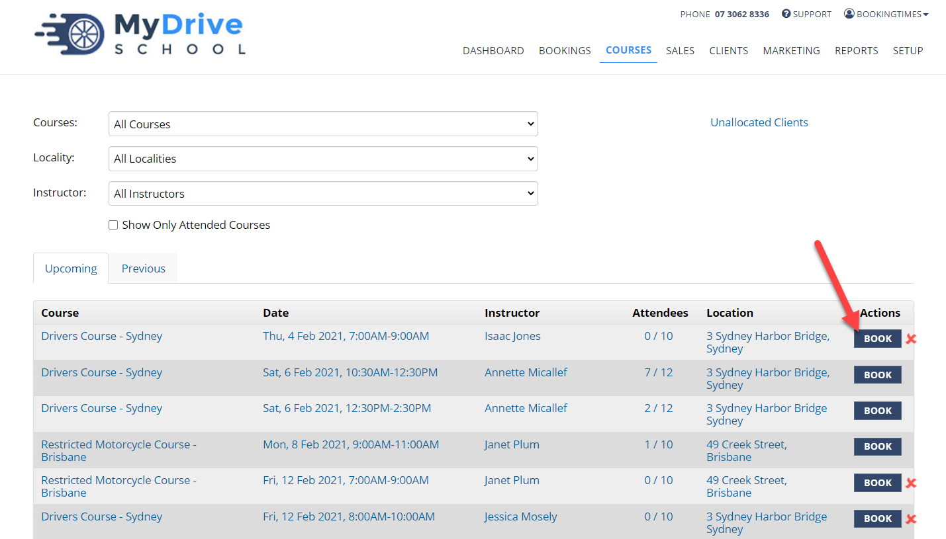Click the Course column header
This screenshot has width=946, height=539.
[60, 313]
